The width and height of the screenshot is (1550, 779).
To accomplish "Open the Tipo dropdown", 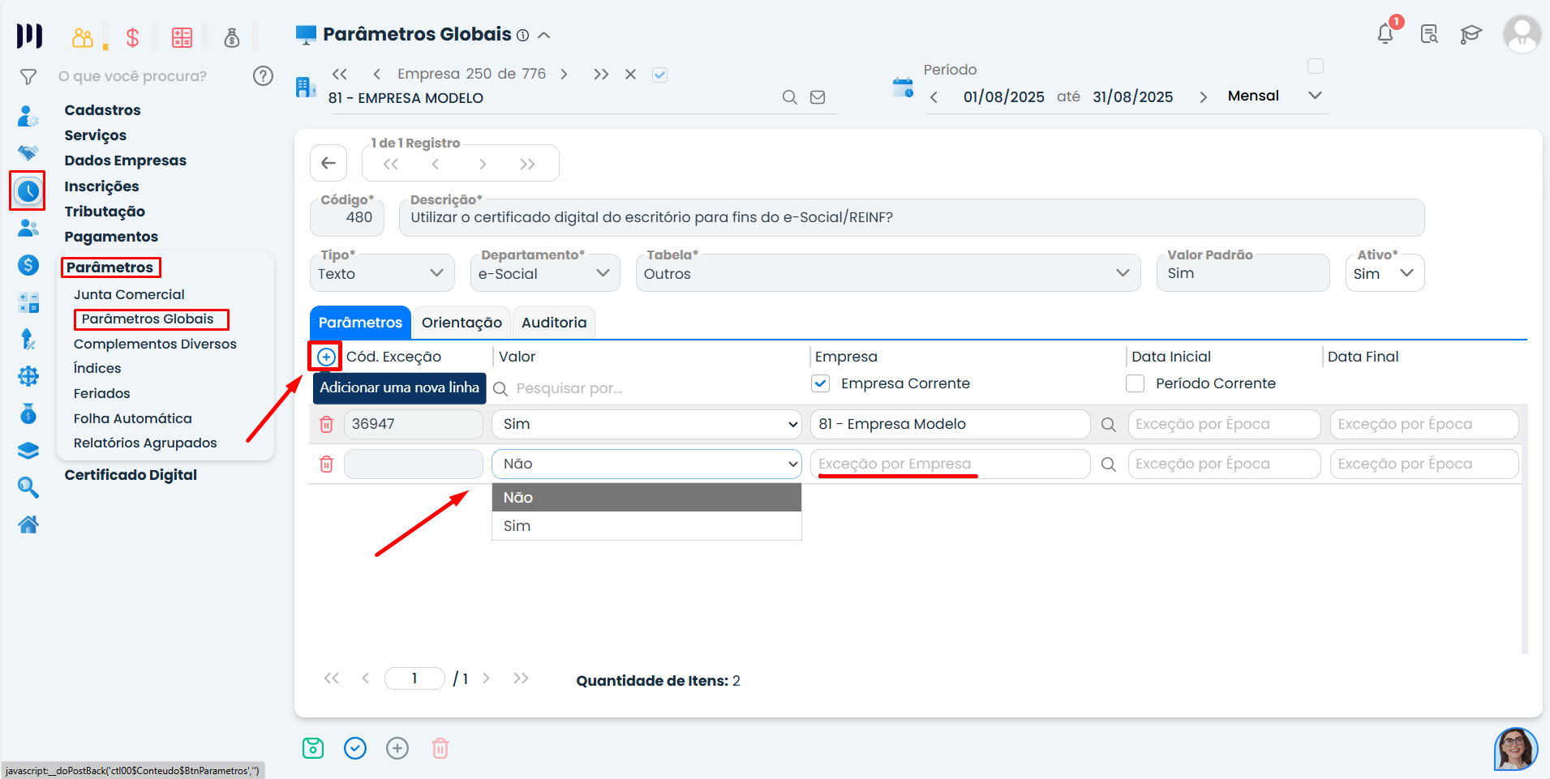I will click(x=381, y=273).
